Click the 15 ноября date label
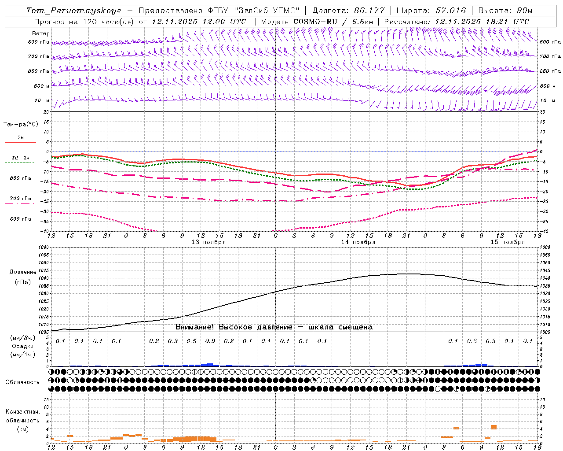563x451 pixels. [508, 242]
